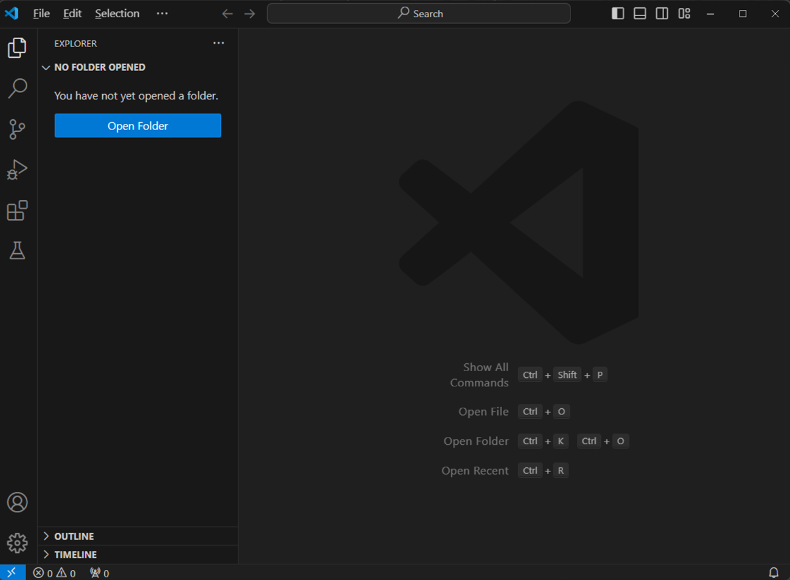Viewport: 790px width, 580px height.
Task: Click the blue Open Folder button
Action: (x=137, y=125)
